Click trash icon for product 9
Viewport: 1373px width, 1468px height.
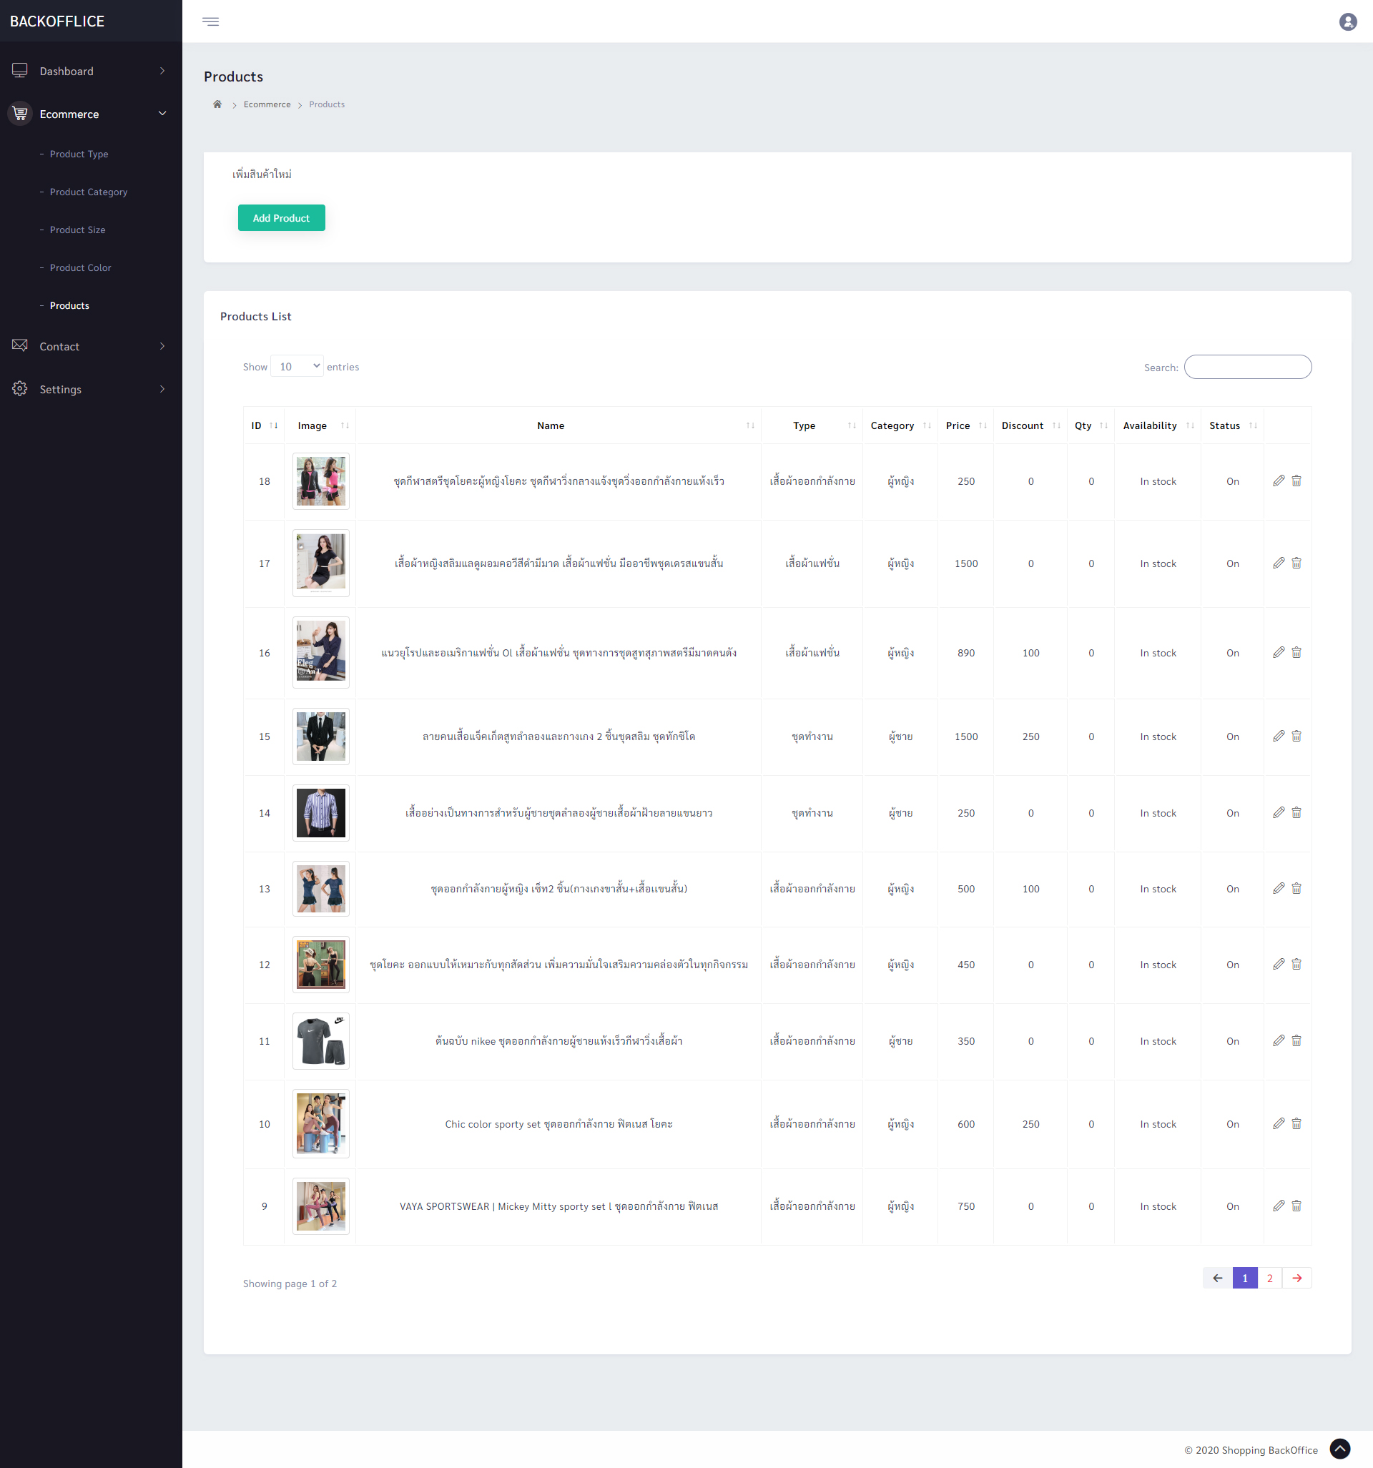click(1296, 1206)
